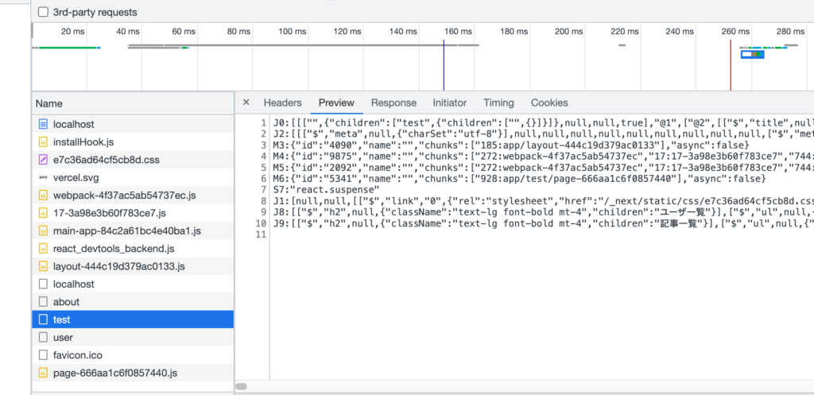Open the Timing tab

pos(498,103)
